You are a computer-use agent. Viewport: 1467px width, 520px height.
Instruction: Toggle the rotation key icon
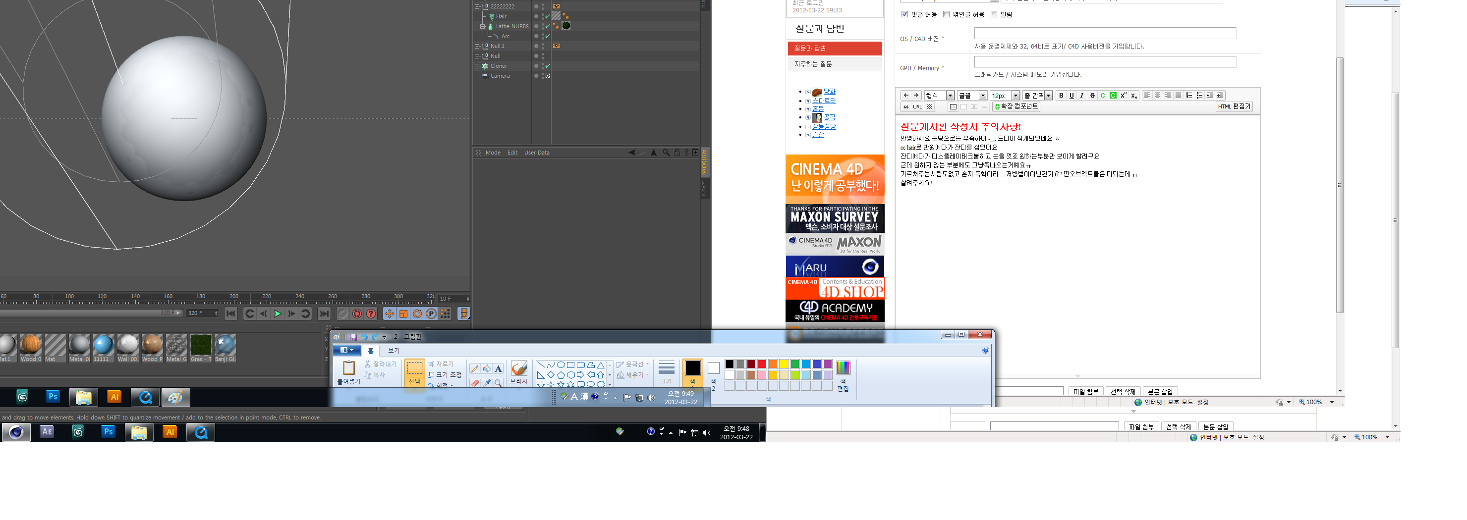click(x=417, y=313)
